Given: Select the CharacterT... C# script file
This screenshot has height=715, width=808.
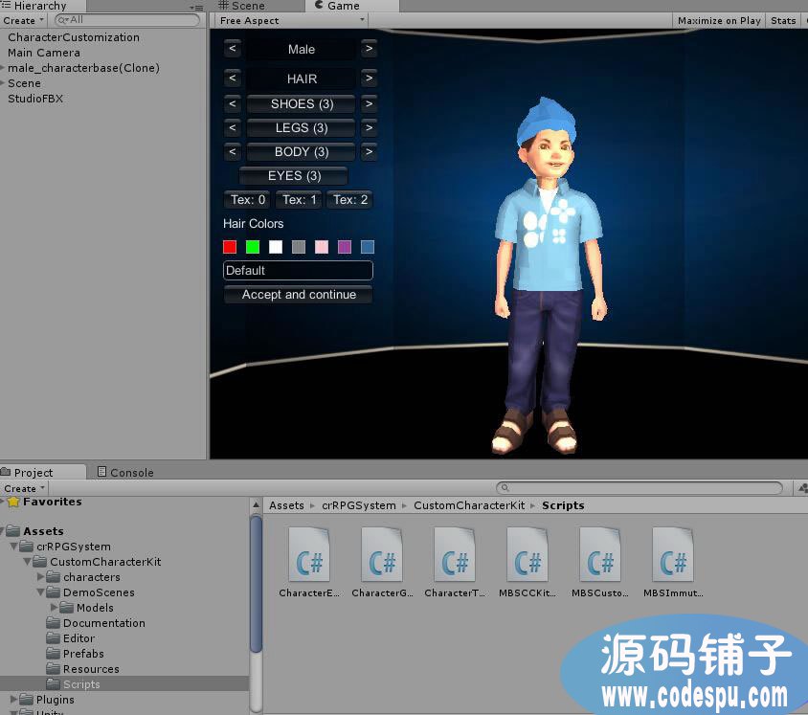Looking at the screenshot, I should point(455,563).
